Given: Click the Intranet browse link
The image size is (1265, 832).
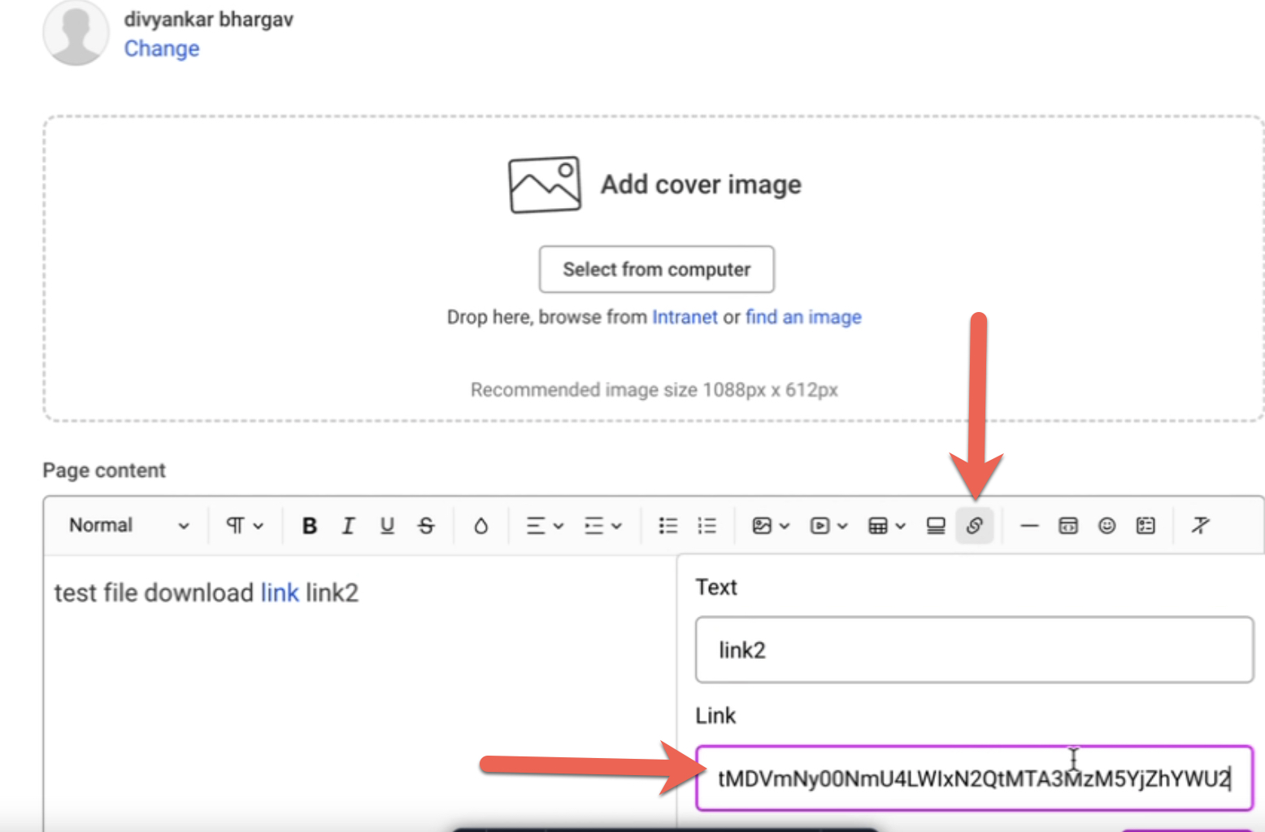Looking at the screenshot, I should pos(685,317).
